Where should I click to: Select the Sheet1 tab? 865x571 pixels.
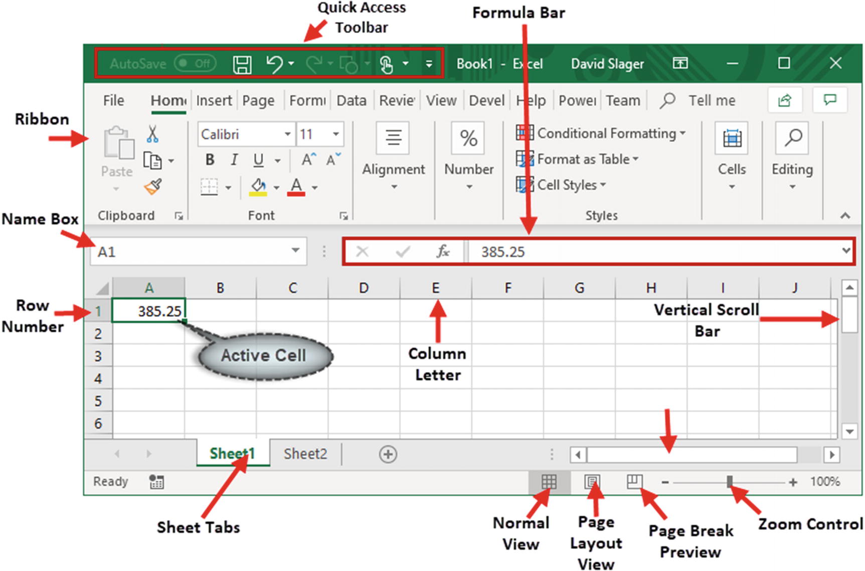pyautogui.click(x=232, y=454)
